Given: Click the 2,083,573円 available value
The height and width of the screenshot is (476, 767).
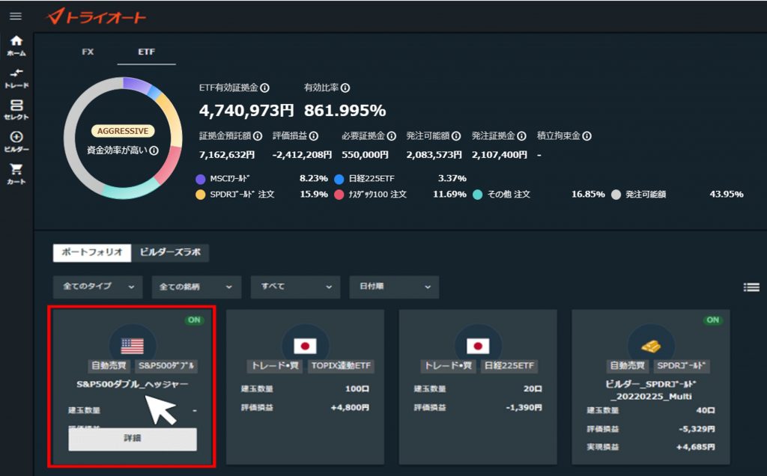Looking at the screenshot, I should tap(434, 155).
